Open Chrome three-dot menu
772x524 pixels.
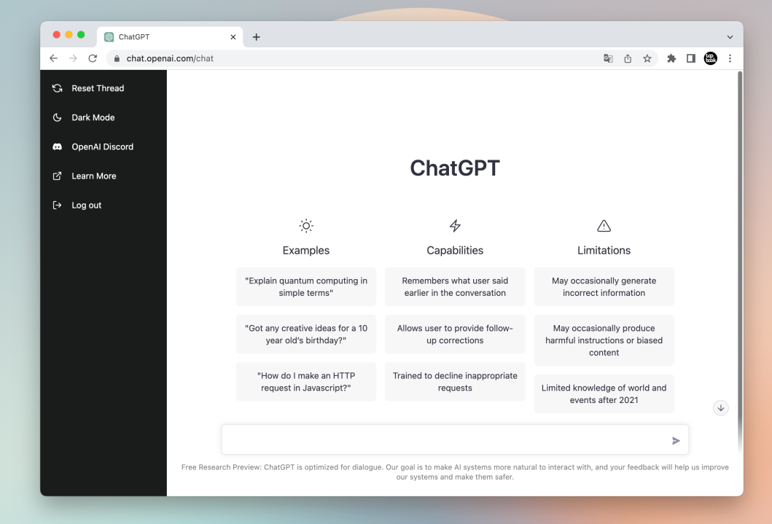pyautogui.click(x=730, y=58)
